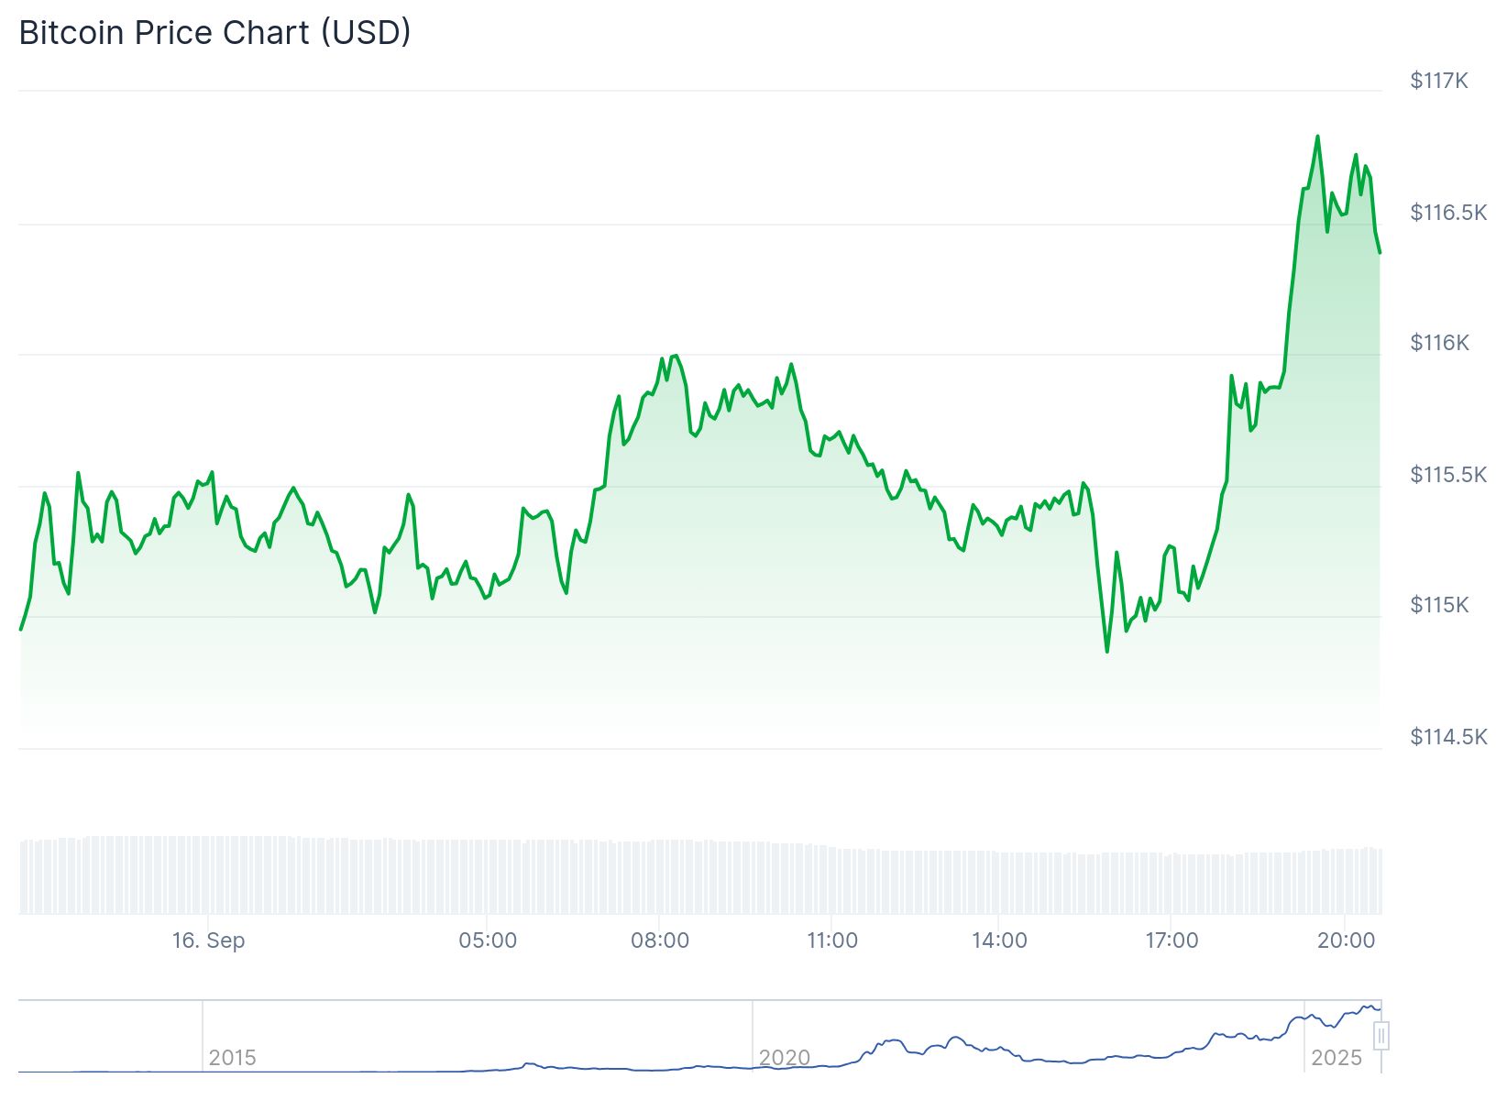Click the navigator range handle

pyautogui.click(x=1380, y=1036)
